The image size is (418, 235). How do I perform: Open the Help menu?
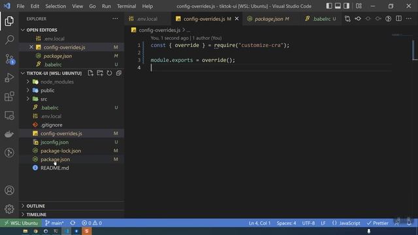(x=148, y=6)
